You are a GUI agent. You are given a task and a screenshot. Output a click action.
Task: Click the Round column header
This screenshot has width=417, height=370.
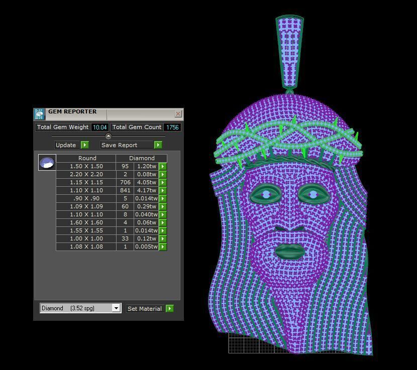point(86,158)
